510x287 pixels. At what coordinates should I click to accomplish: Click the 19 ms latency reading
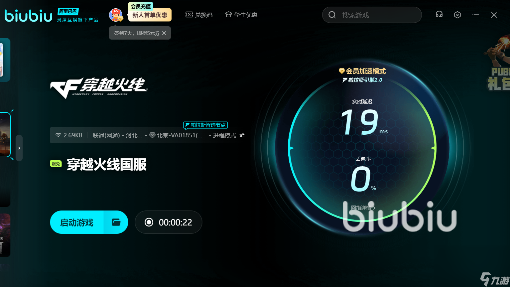tap(364, 123)
